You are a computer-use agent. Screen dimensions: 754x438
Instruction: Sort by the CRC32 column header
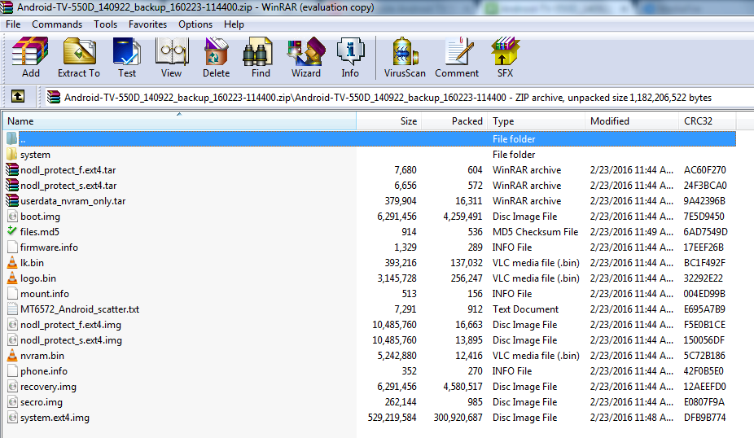pyautogui.click(x=708, y=121)
